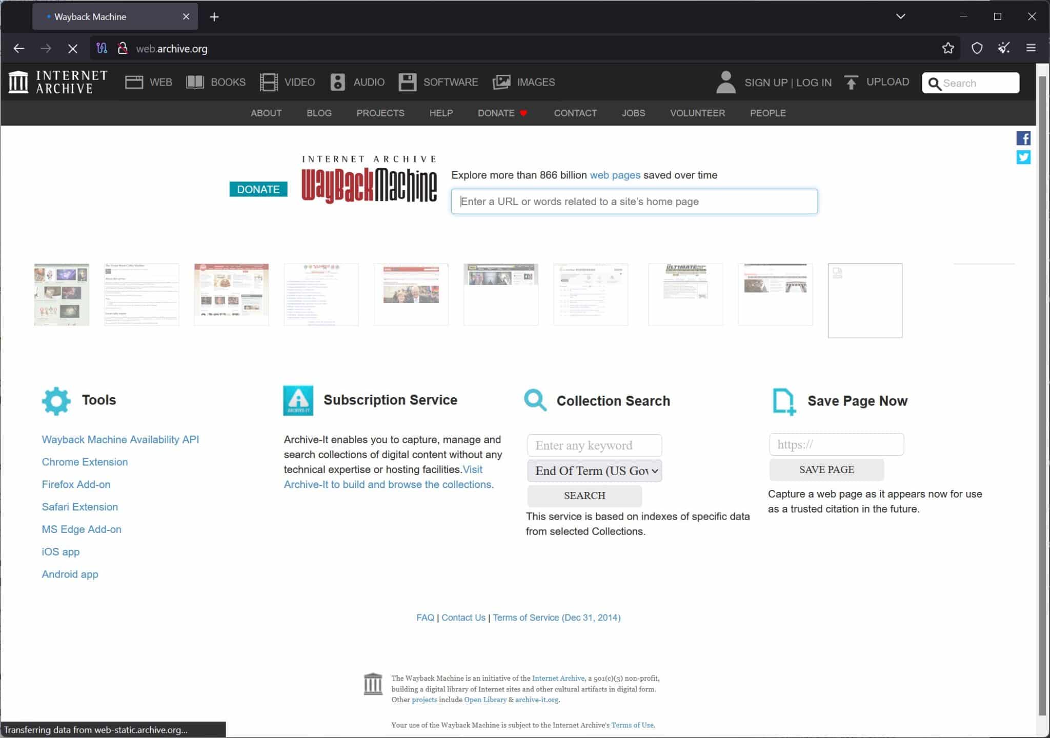Image resolution: width=1050 pixels, height=738 pixels.
Task: Click the SEARCH button under Collection Search
Action: click(584, 496)
